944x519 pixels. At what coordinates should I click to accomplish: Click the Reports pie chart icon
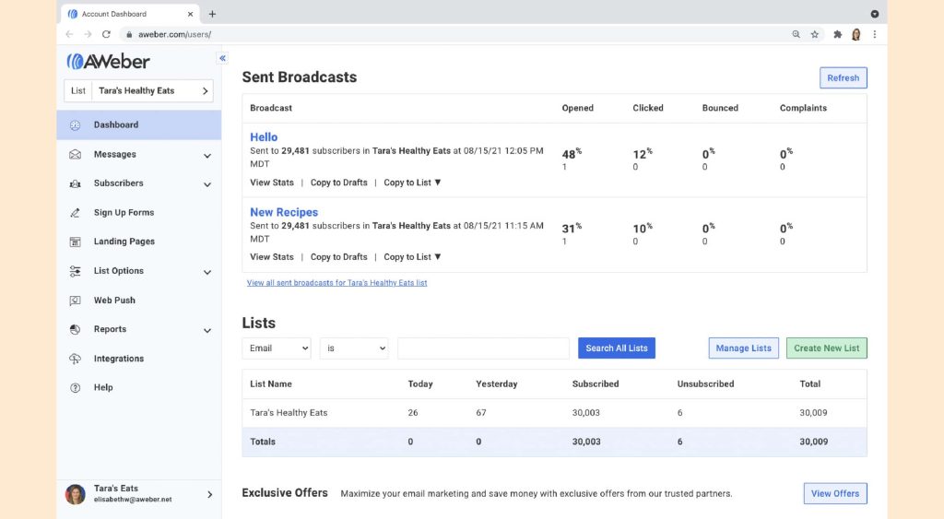[76, 329]
